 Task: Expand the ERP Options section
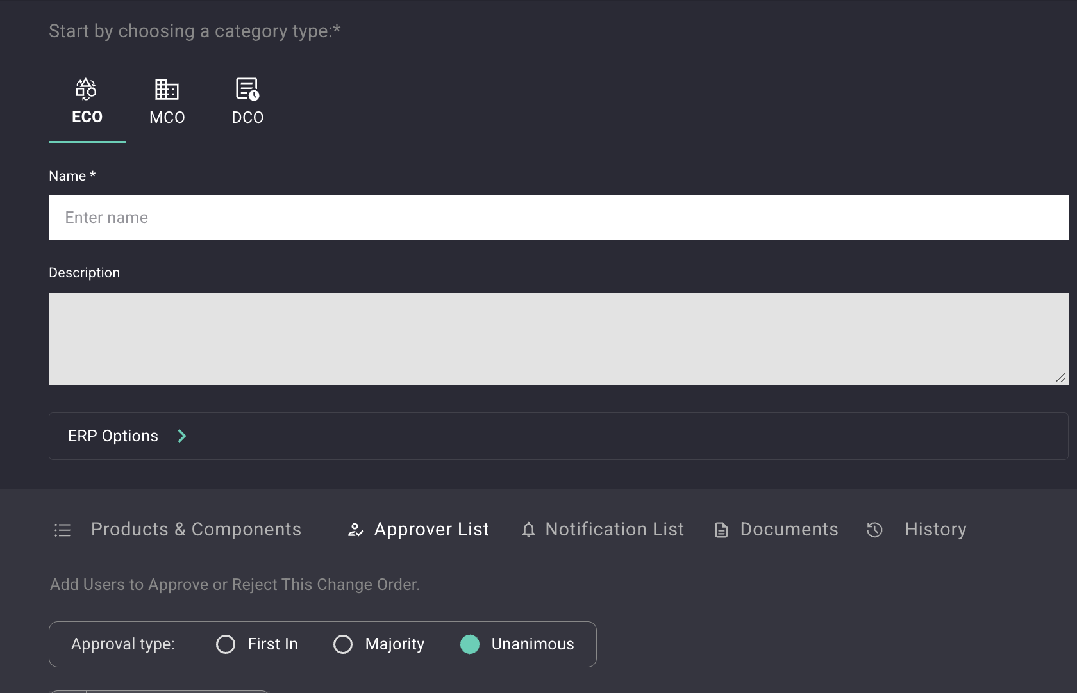pyautogui.click(x=113, y=436)
